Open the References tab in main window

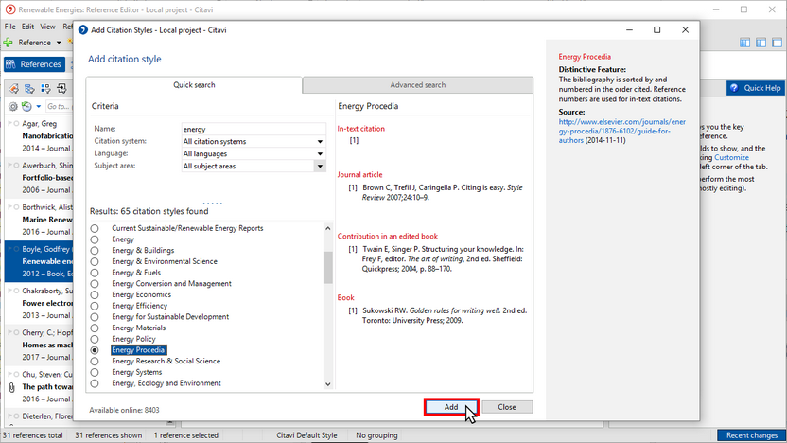tap(35, 64)
